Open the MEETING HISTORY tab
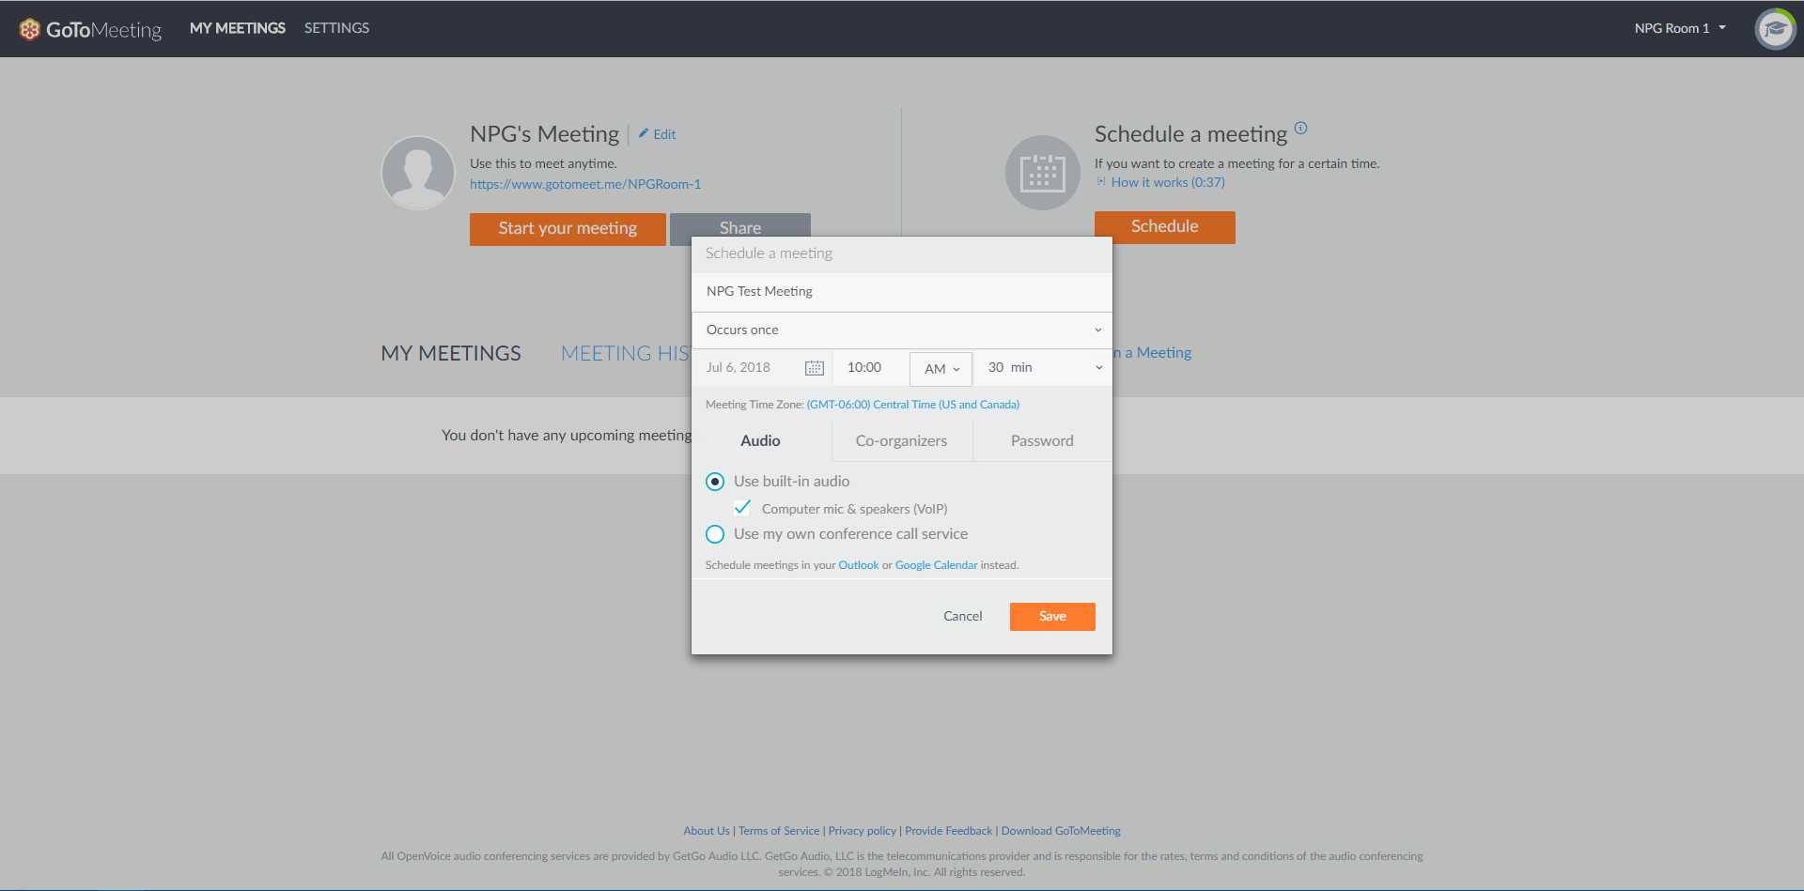This screenshot has height=891, width=1804. click(626, 353)
